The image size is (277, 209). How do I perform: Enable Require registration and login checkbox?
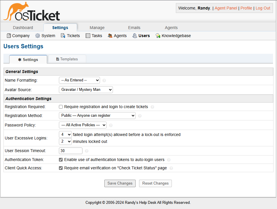[x=61, y=107]
